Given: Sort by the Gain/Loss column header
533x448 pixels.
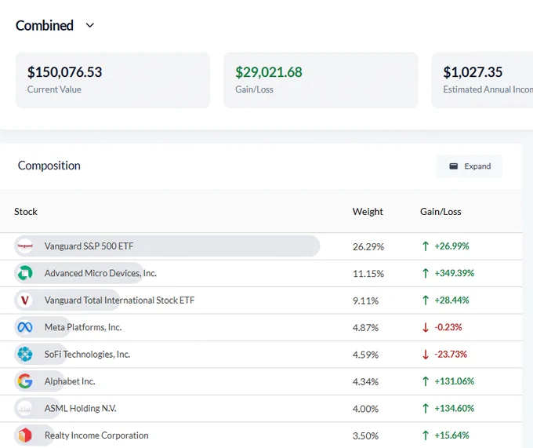Looking at the screenshot, I should pos(441,212).
